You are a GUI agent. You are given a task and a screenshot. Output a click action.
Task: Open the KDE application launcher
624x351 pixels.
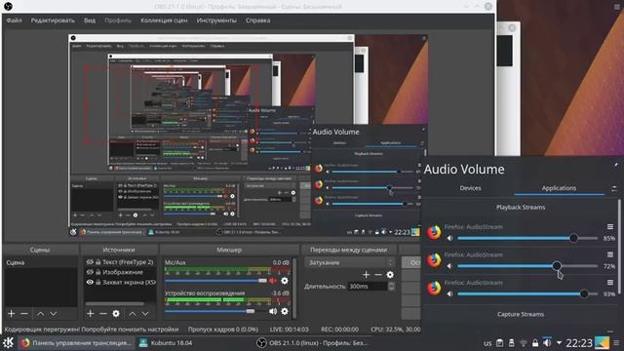tap(9, 342)
